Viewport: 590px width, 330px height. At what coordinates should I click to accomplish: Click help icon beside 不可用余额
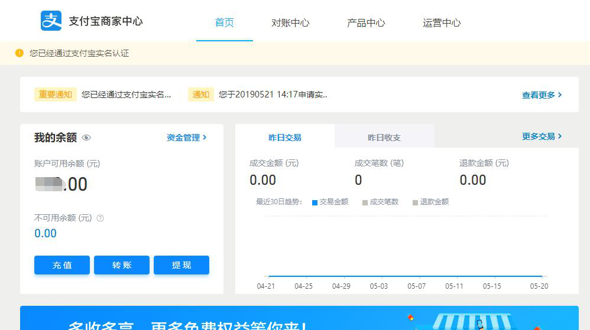click(x=100, y=218)
